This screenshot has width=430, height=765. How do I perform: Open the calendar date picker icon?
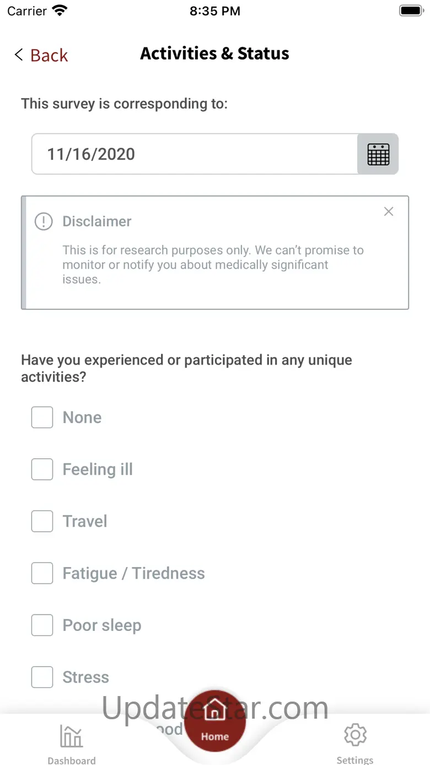[x=378, y=154]
